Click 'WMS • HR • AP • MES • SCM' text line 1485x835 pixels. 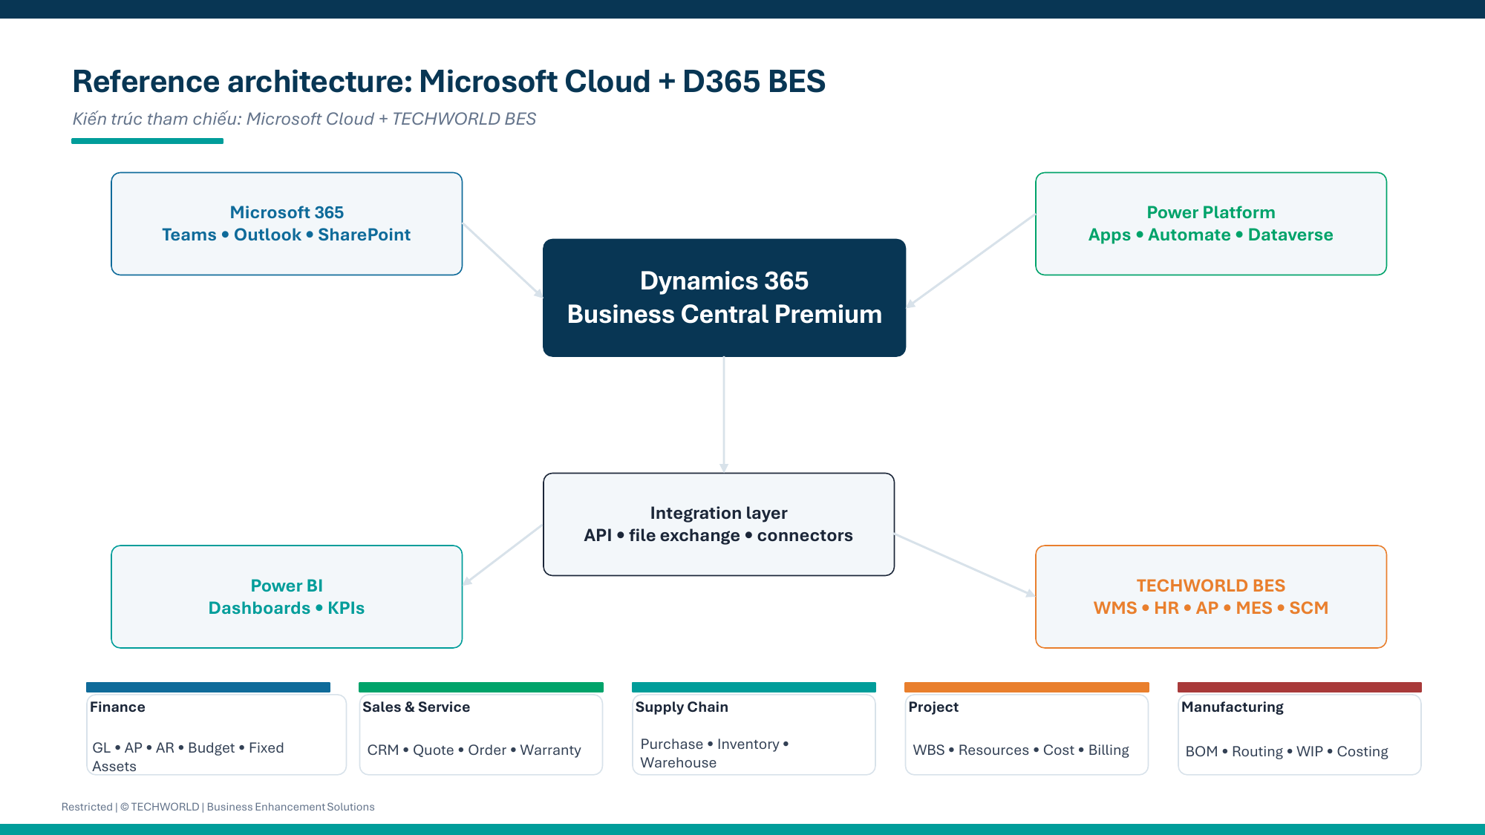pyautogui.click(x=1211, y=608)
